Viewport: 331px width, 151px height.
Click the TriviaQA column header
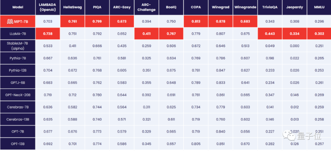[270, 7]
